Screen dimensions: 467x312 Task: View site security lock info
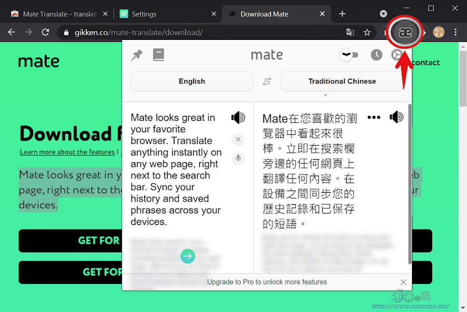66,33
